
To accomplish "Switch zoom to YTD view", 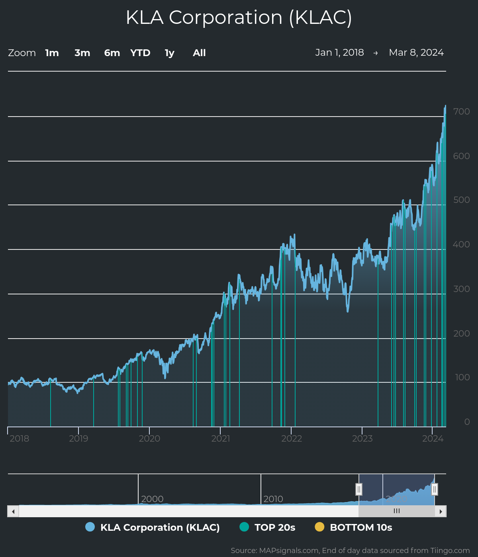I will [140, 53].
